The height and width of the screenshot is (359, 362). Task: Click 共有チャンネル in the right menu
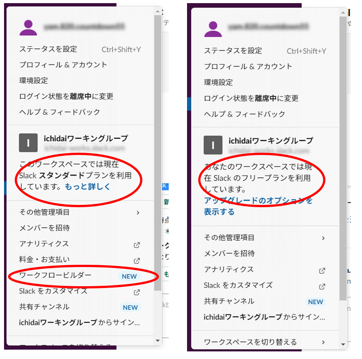pos(265,301)
